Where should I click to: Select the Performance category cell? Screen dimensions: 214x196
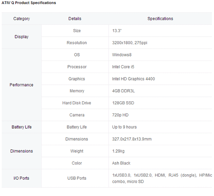point(21,85)
